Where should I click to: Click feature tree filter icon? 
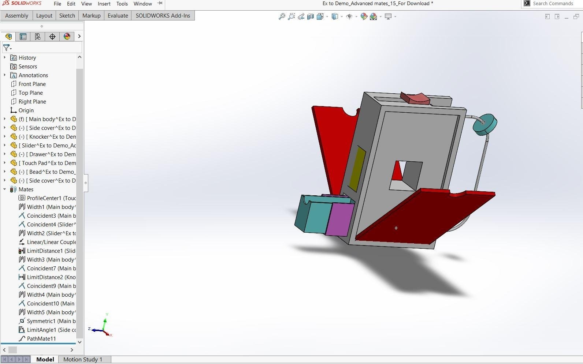pos(7,48)
